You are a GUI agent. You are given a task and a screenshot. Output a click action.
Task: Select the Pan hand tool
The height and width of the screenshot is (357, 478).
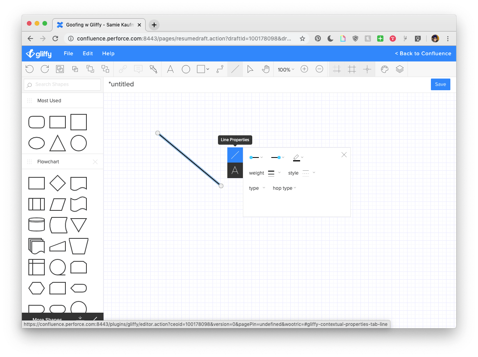coord(266,69)
